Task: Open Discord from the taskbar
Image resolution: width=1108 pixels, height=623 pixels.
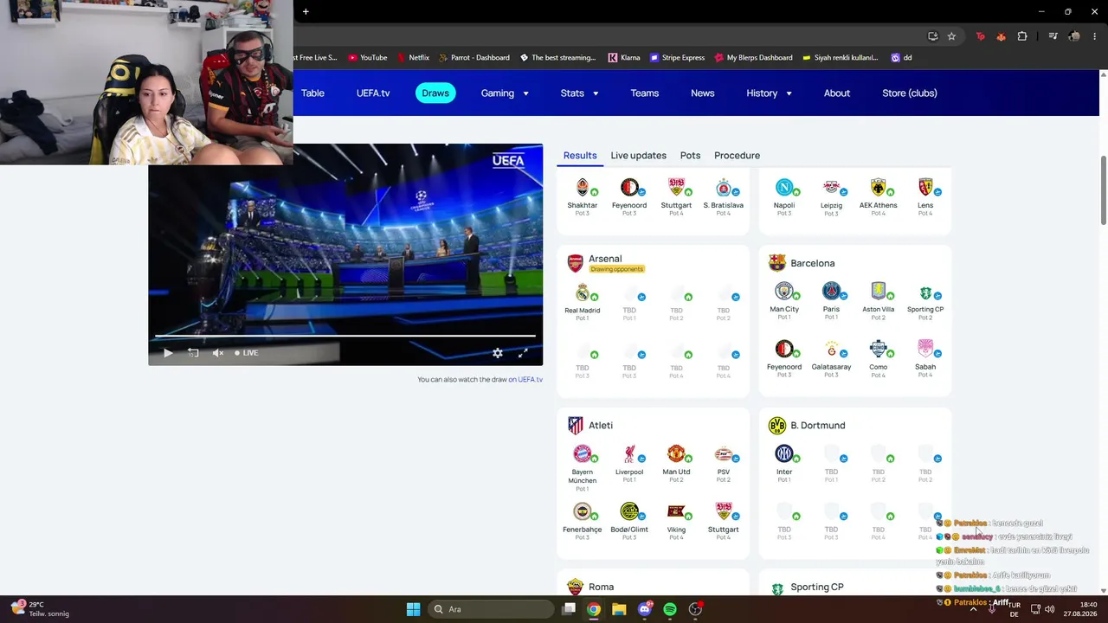Action: pyautogui.click(x=644, y=609)
